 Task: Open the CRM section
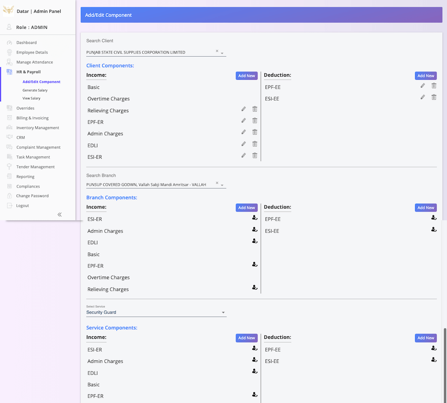(21, 137)
